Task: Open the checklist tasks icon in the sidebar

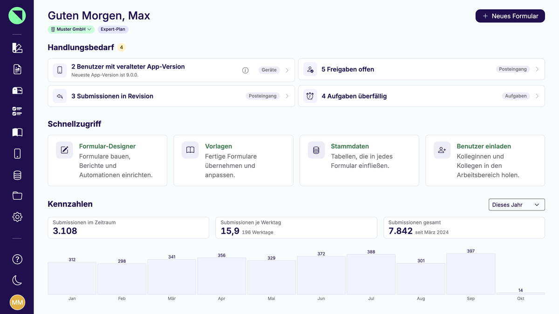Action: coord(17,111)
